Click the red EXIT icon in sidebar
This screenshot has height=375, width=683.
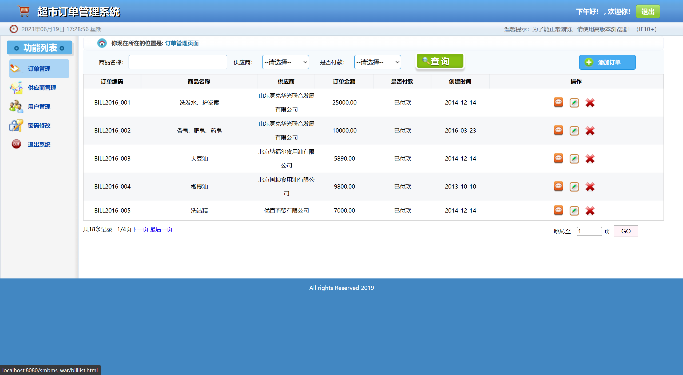[16, 144]
